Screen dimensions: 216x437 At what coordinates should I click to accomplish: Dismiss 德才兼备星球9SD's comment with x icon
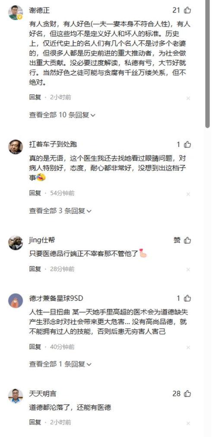click(188, 347)
